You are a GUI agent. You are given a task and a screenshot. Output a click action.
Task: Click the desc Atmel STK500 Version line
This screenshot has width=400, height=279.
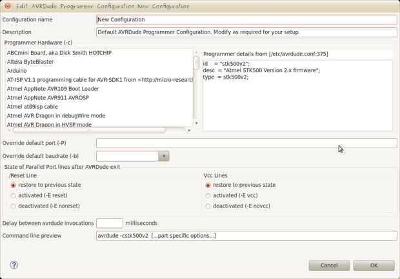[x=261, y=70]
